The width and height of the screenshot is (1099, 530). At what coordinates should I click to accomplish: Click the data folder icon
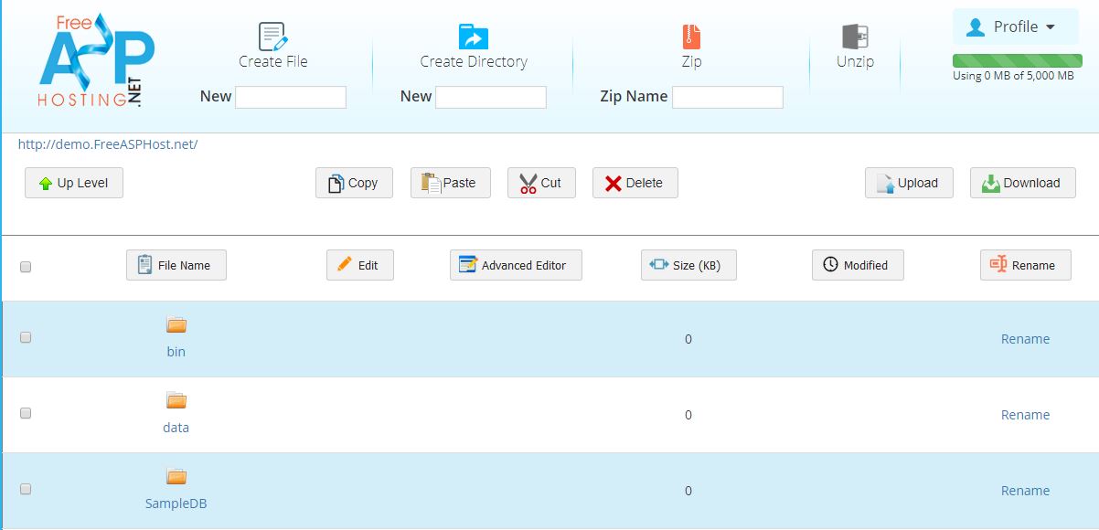pos(176,401)
